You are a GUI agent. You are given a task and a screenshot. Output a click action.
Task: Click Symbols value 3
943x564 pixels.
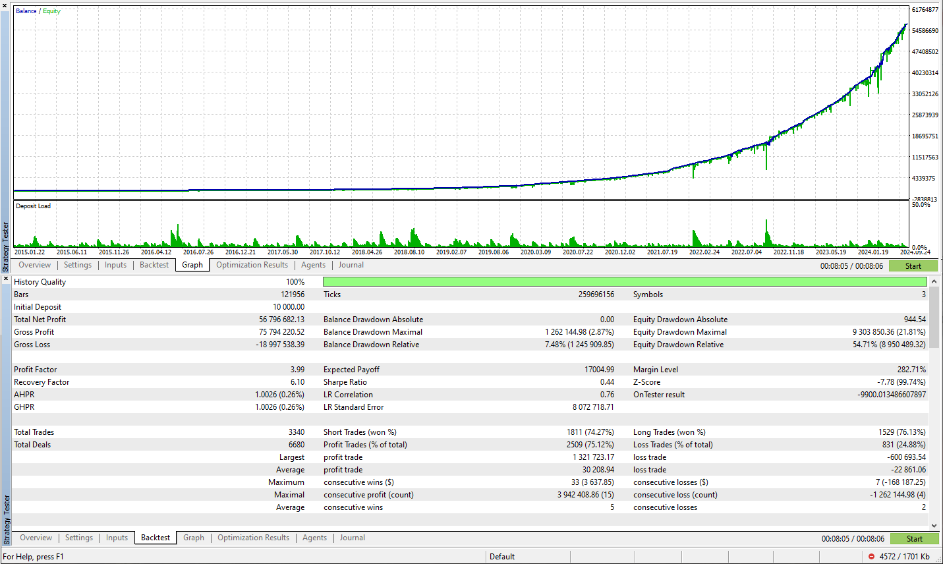click(923, 295)
